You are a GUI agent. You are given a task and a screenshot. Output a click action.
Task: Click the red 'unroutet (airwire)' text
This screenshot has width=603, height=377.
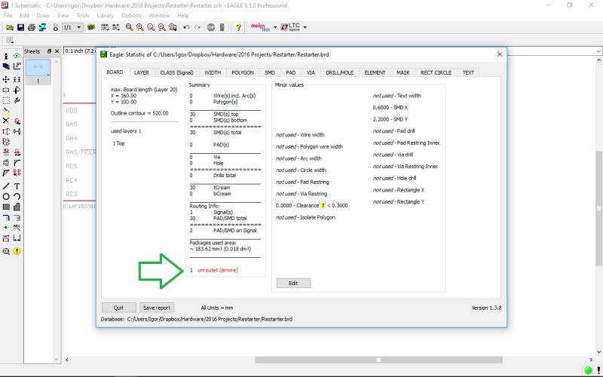click(218, 271)
